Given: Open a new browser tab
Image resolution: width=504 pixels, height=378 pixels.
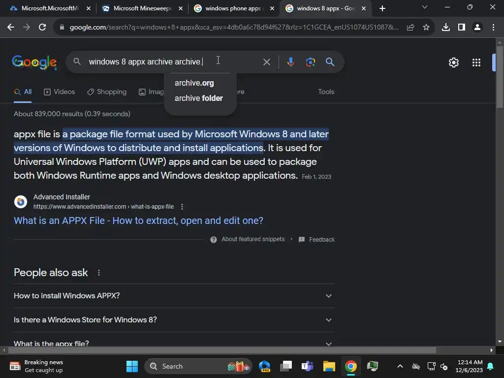Looking at the screenshot, I should click(x=382, y=8).
